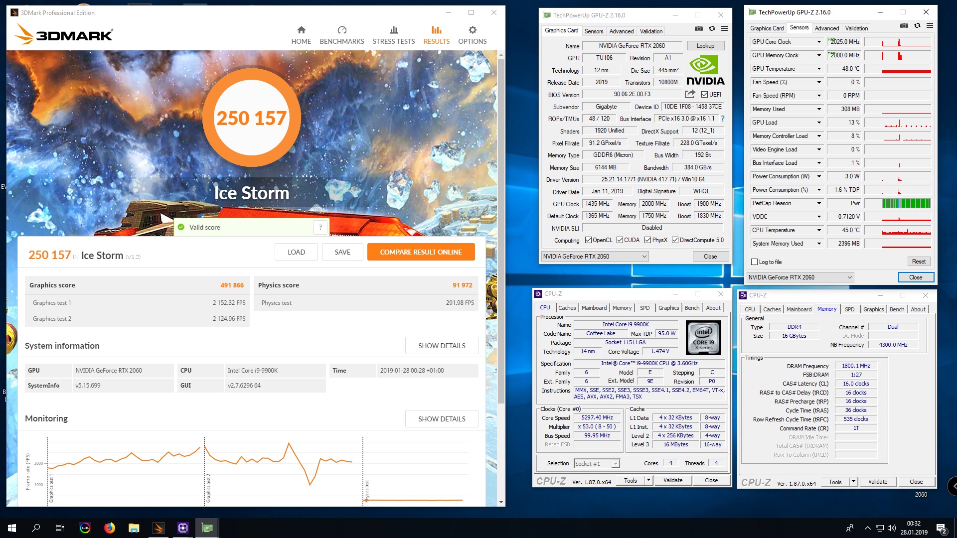The image size is (957, 538).
Task: Toggle UEFI checkbox in GPU-Z
Action: pos(704,95)
